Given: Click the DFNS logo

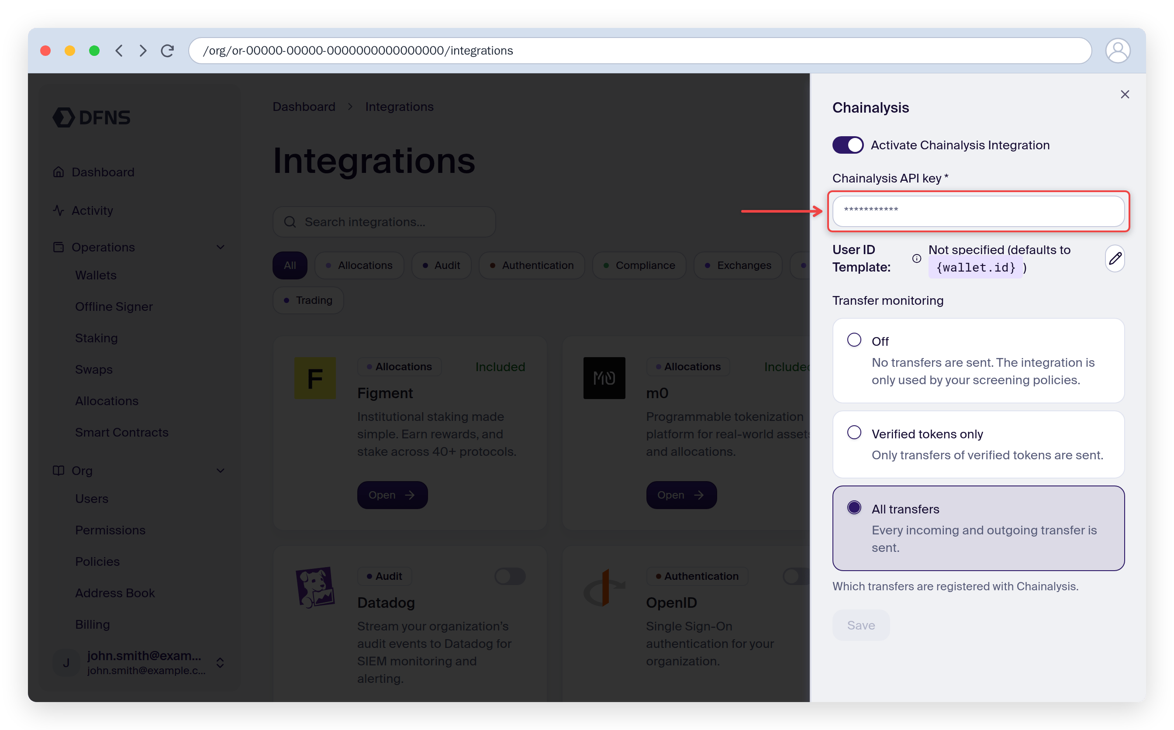Looking at the screenshot, I should 92,117.
